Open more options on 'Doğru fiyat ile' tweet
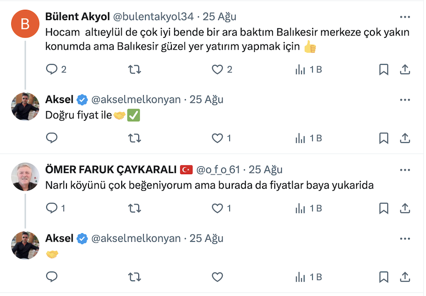This screenshot has height=296, width=426. pos(405,100)
